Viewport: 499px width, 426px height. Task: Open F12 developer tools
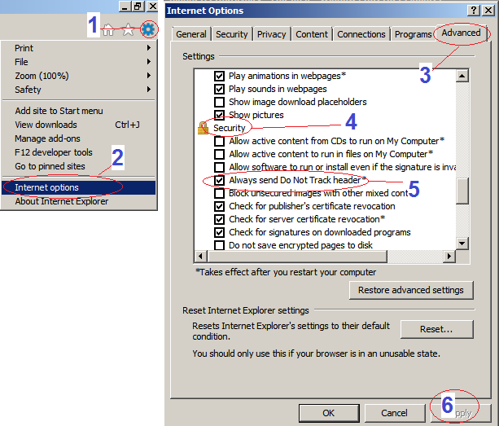coord(79,152)
